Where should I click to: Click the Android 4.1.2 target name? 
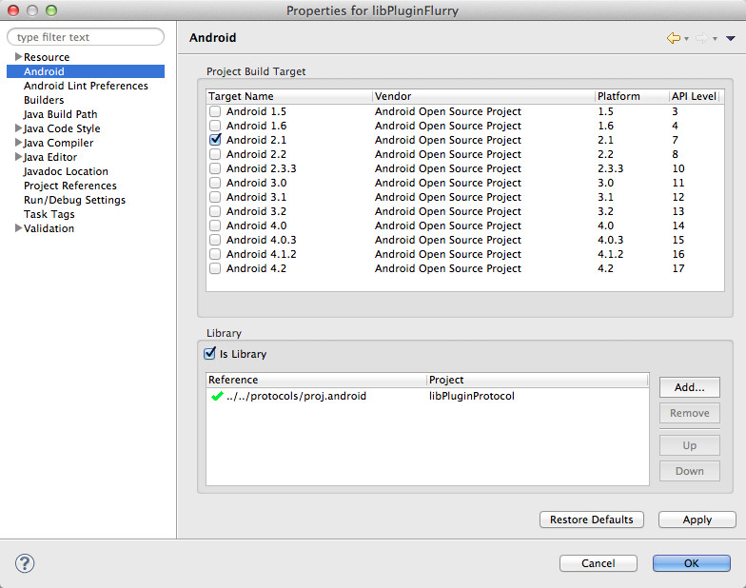(261, 254)
